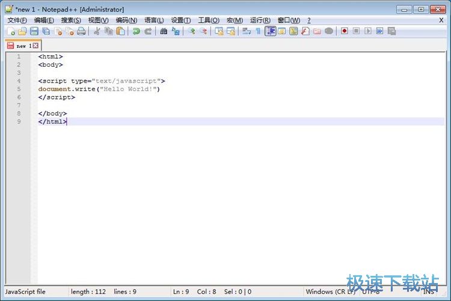Screen dimensions: 451x301
Task: Click the Notepad++ title bar app icon
Action: point(9,9)
